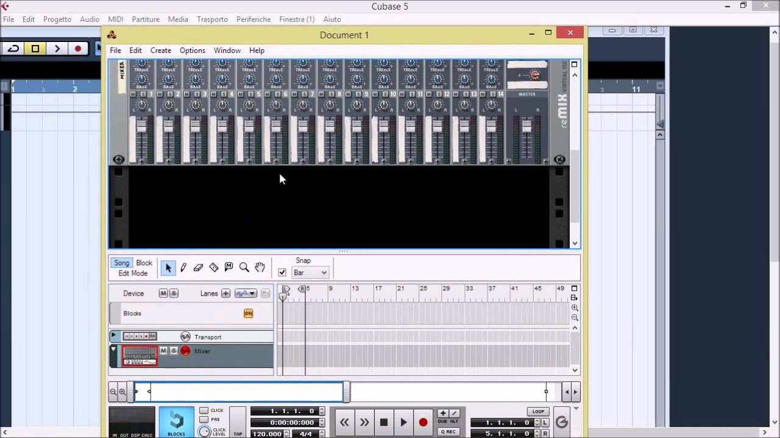
Task: Select the arrow Selection tool in sequencer toolbar
Action: (x=168, y=268)
